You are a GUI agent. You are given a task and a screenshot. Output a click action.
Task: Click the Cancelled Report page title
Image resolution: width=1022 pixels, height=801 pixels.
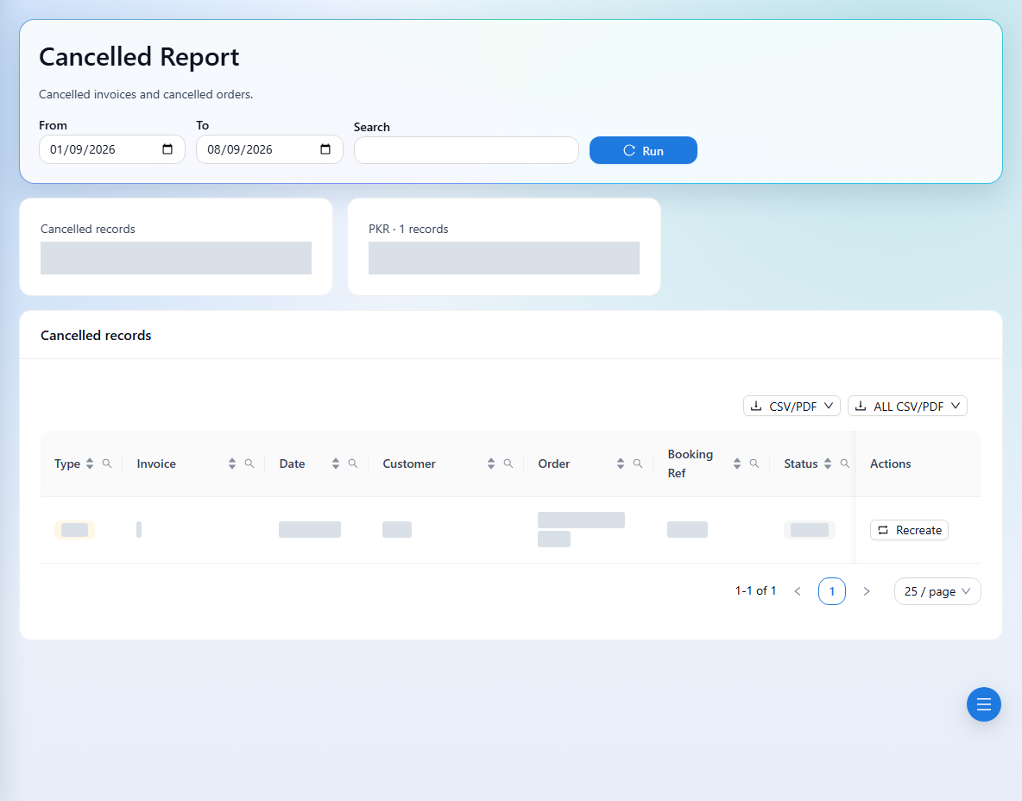point(139,57)
